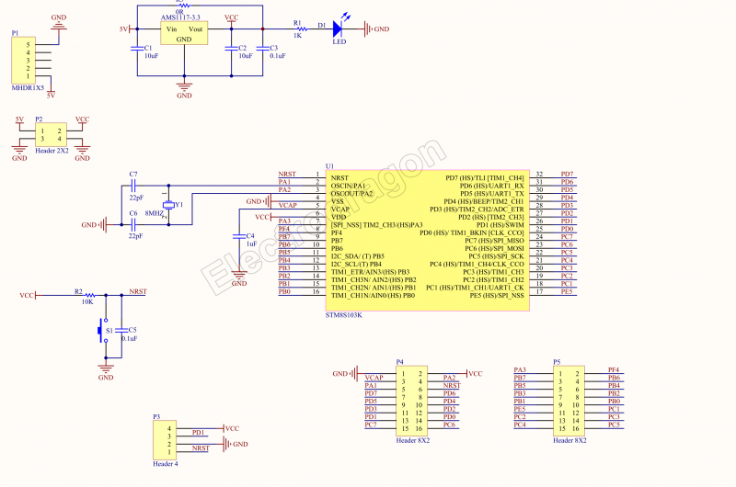Click the 'Header 4' label
736x487 pixels.
pos(166,463)
